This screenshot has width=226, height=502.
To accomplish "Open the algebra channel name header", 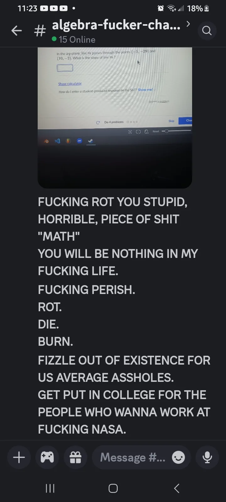I will 116,25.
